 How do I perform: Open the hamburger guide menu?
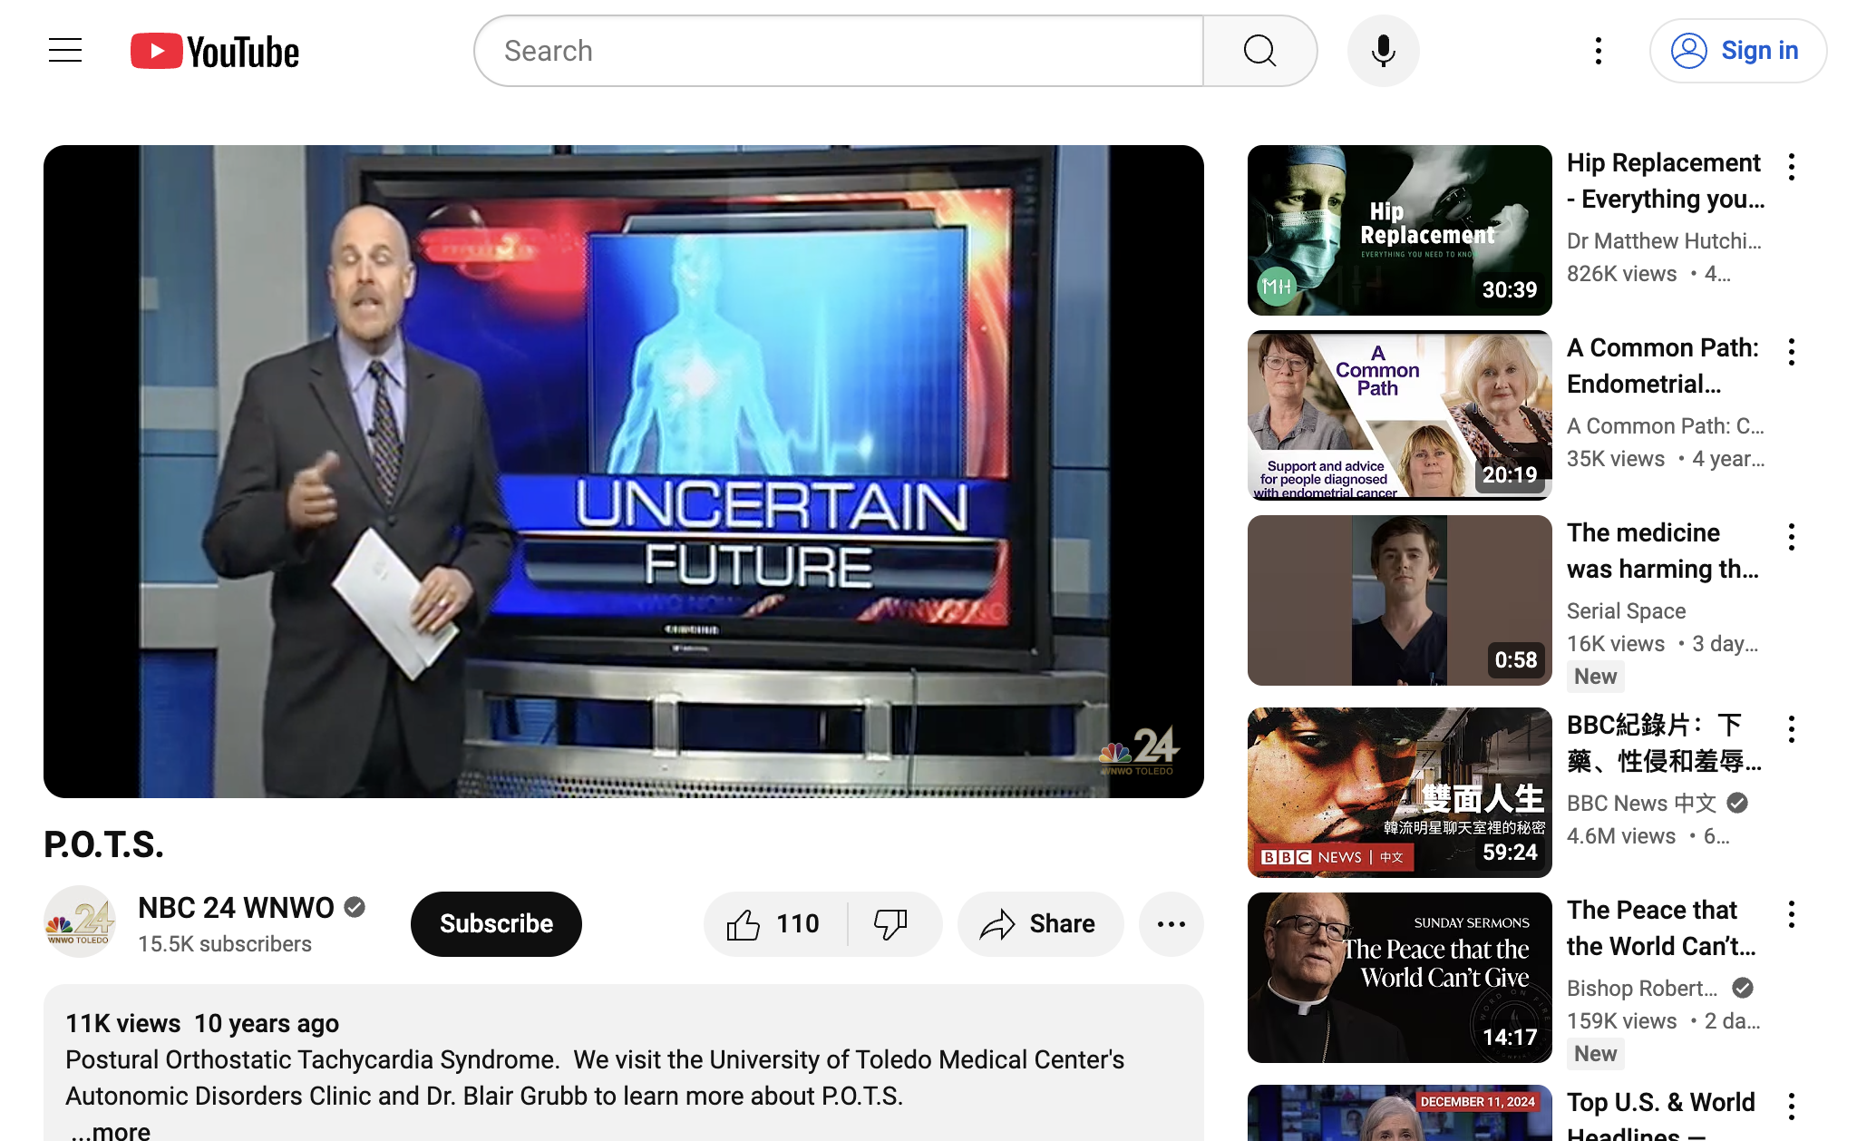pos(65,51)
